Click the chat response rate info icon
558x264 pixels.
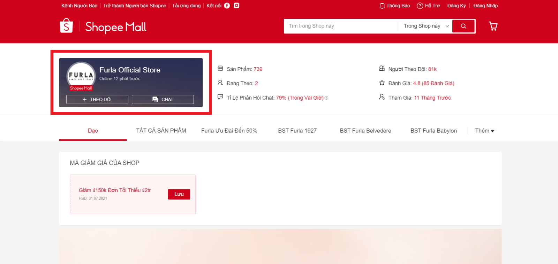tap(326, 98)
